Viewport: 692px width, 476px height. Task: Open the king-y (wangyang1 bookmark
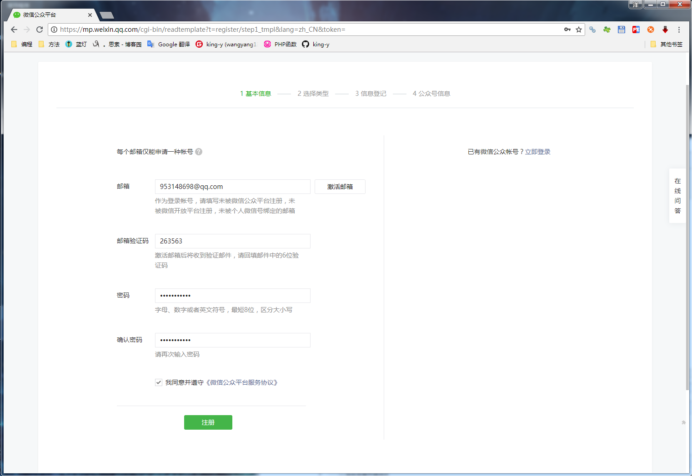coord(226,44)
